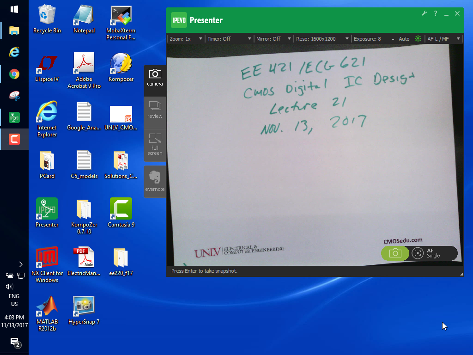Select the Solutions_C... folder icon
473x355 pixels.
pos(121,165)
